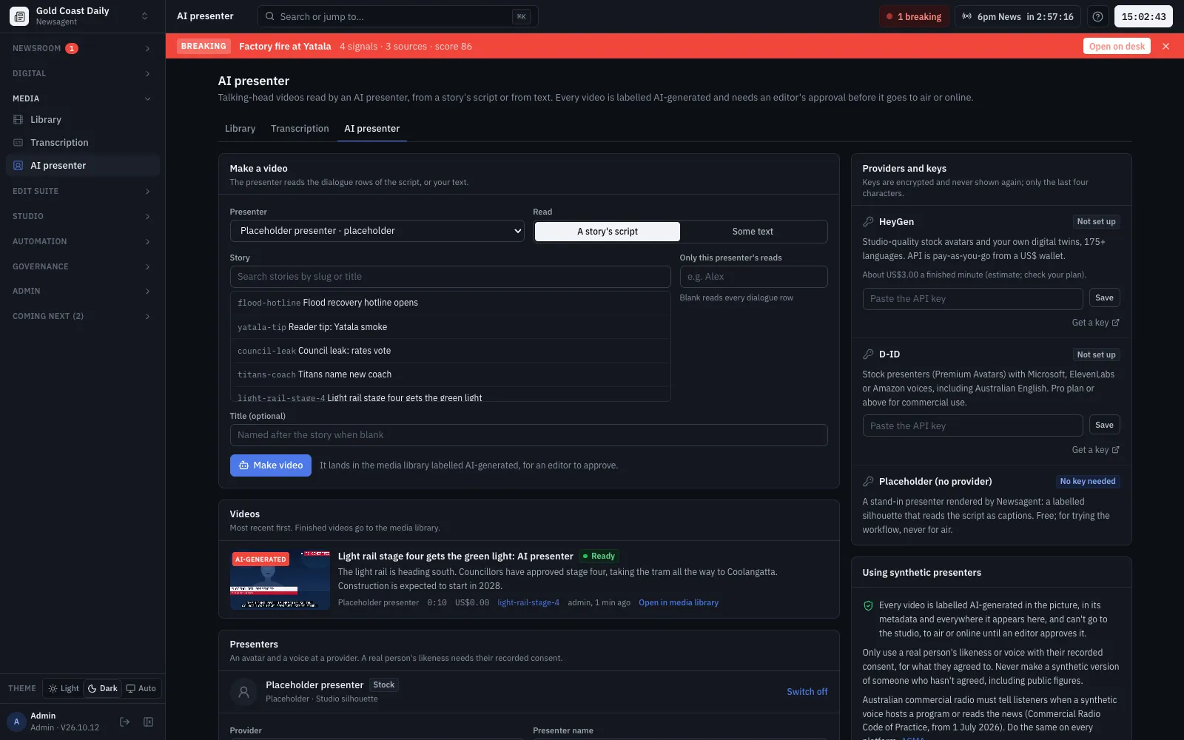This screenshot has width=1184, height=740.
Task: Expand the Governance section
Action: coord(83,266)
